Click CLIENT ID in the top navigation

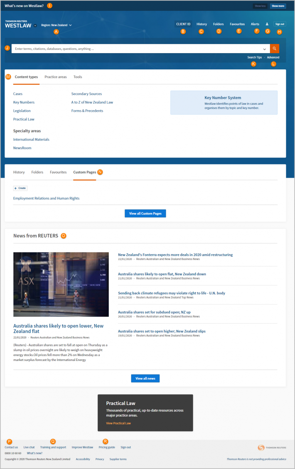pyautogui.click(x=183, y=24)
